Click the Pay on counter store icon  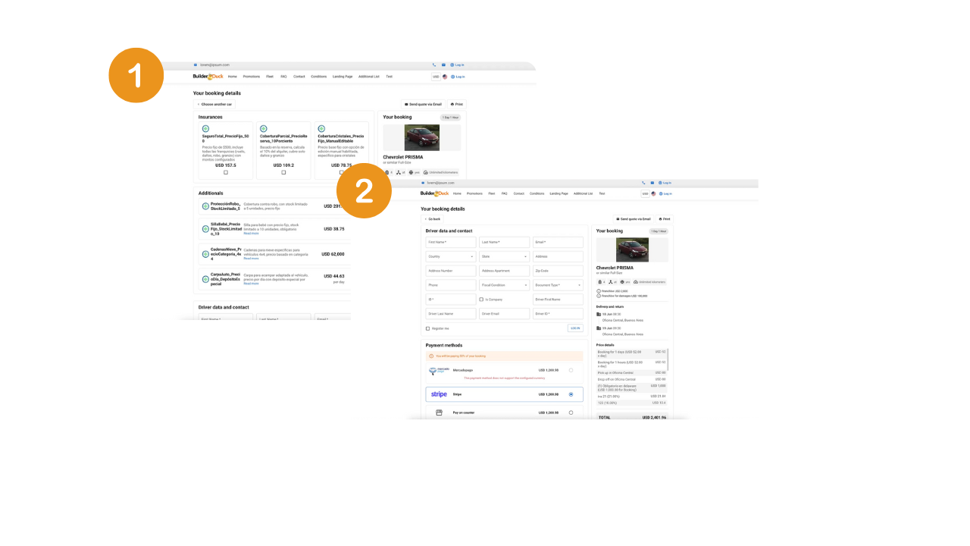click(x=439, y=413)
